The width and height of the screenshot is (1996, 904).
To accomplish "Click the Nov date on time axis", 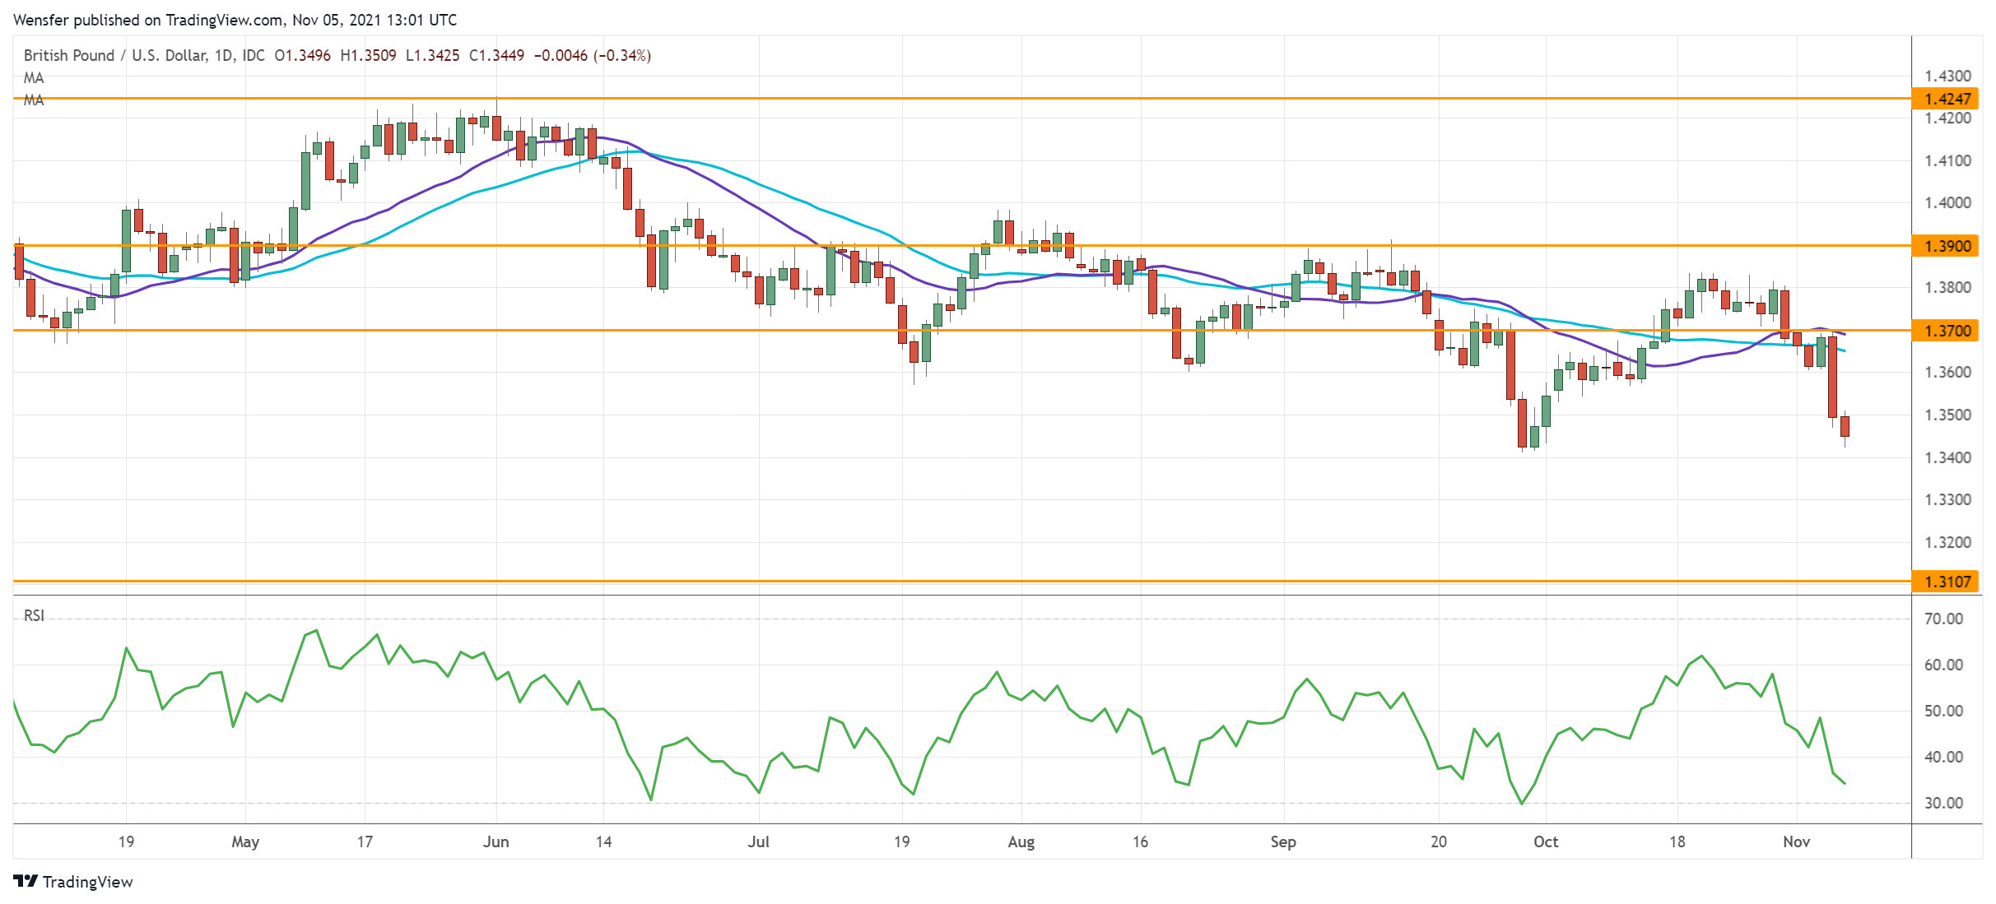I will pos(1796,841).
